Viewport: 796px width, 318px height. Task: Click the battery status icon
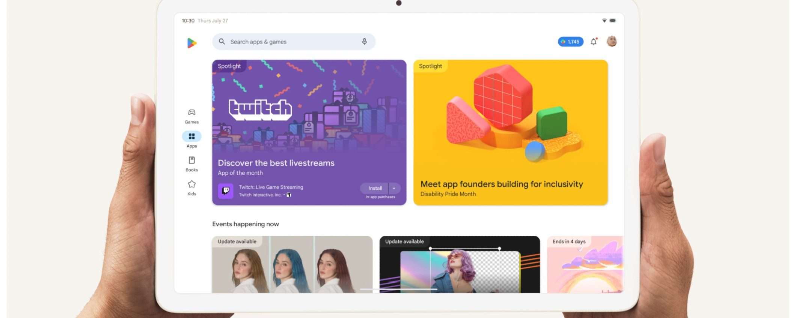click(x=612, y=21)
